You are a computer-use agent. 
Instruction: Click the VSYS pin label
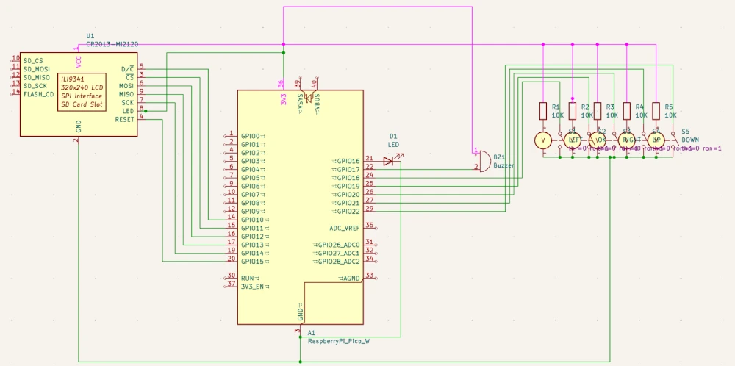click(x=300, y=103)
